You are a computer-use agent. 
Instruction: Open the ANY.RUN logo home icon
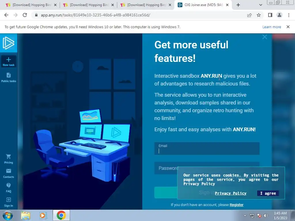[8, 43]
